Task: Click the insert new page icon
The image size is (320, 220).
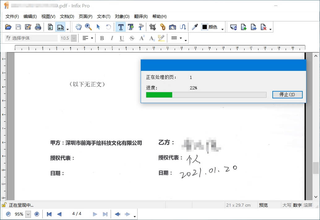Action: tap(243, 27)
